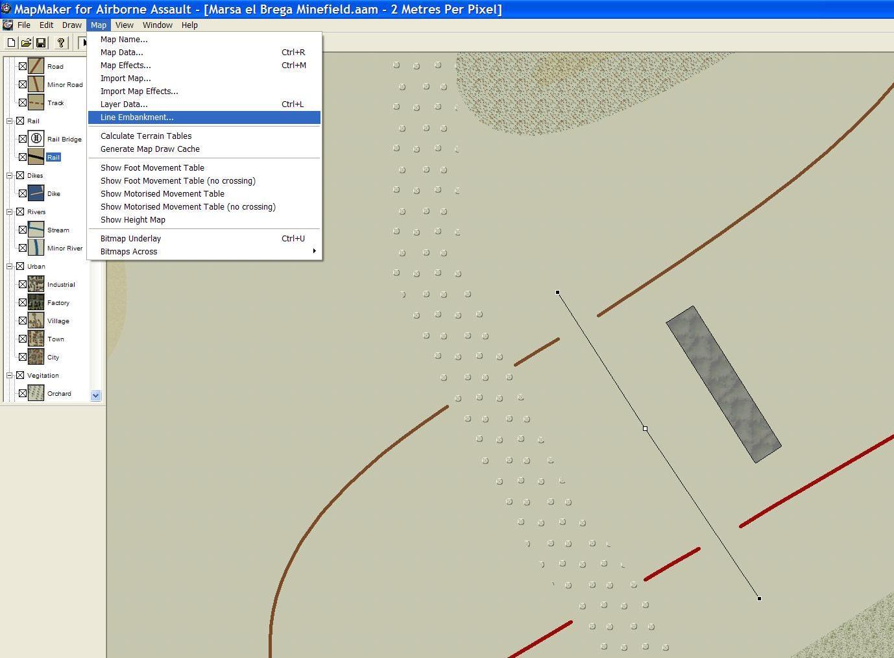Select the Road terrain swatch icon

36,66
